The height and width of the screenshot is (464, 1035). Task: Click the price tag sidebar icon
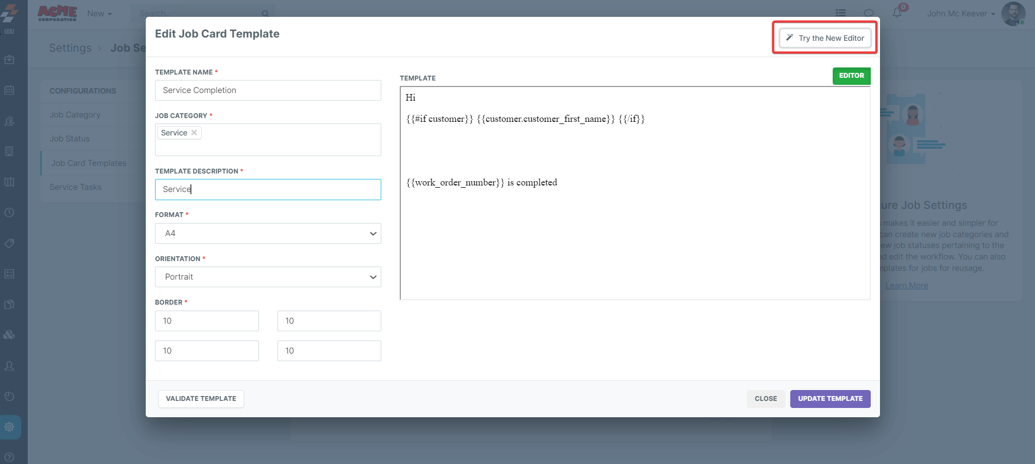click(x=9, y=243)
